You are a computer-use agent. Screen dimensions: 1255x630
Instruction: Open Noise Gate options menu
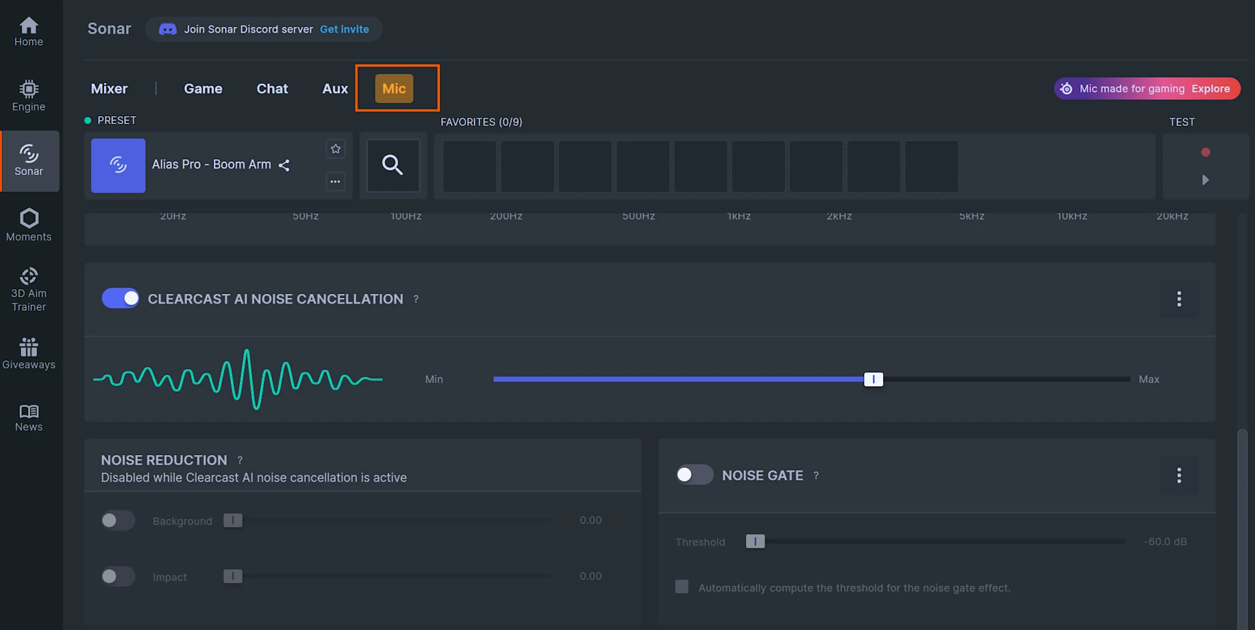(x=1179, y=475)
